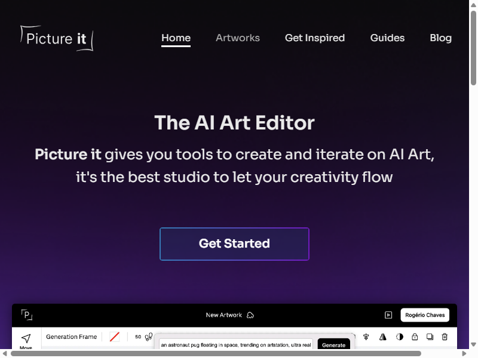This screenshot has height=358, width=478.
Task: Visit the Blog page
Action: (x=440, y=38)
